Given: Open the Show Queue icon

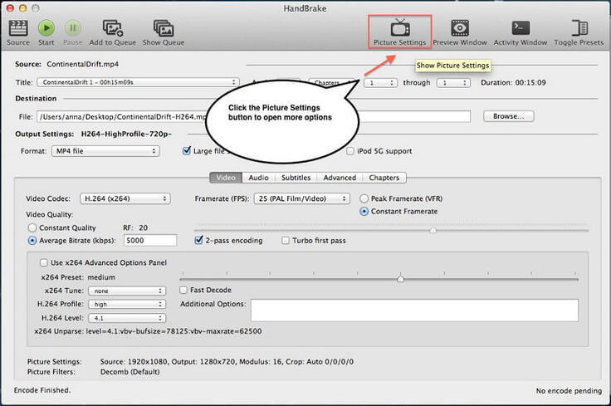Looking at the screenshot, I should coord(164,28).
